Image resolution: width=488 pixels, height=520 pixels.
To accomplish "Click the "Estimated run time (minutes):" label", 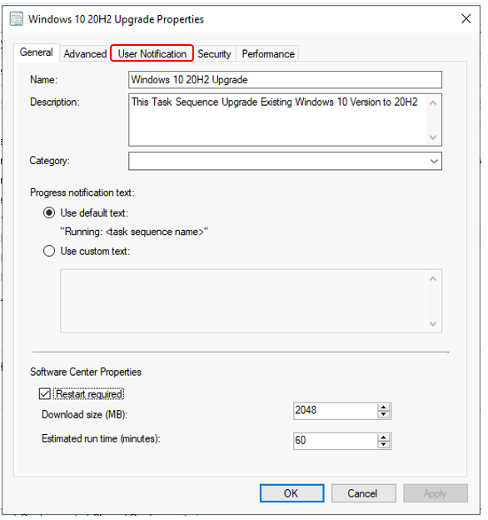I will point(101,438).
